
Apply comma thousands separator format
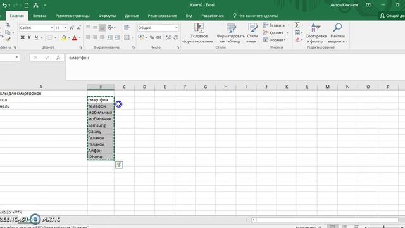tap(159, 38)
